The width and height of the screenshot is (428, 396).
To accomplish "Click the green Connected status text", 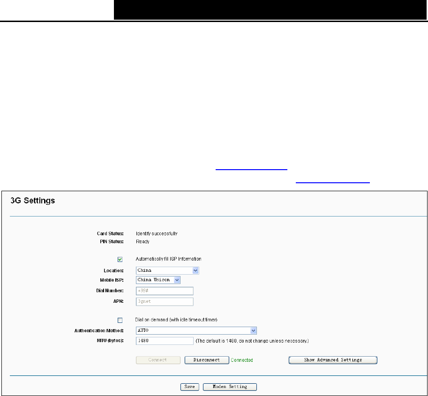I will coord(242,360).
